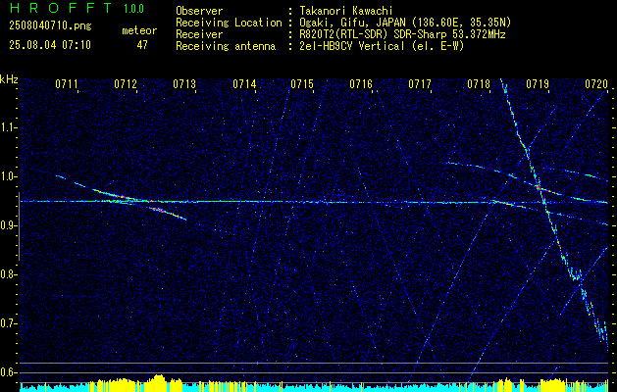Click the 0719 time marker
Viewport: 617px width, 392px height.
[x=538, y=83]
